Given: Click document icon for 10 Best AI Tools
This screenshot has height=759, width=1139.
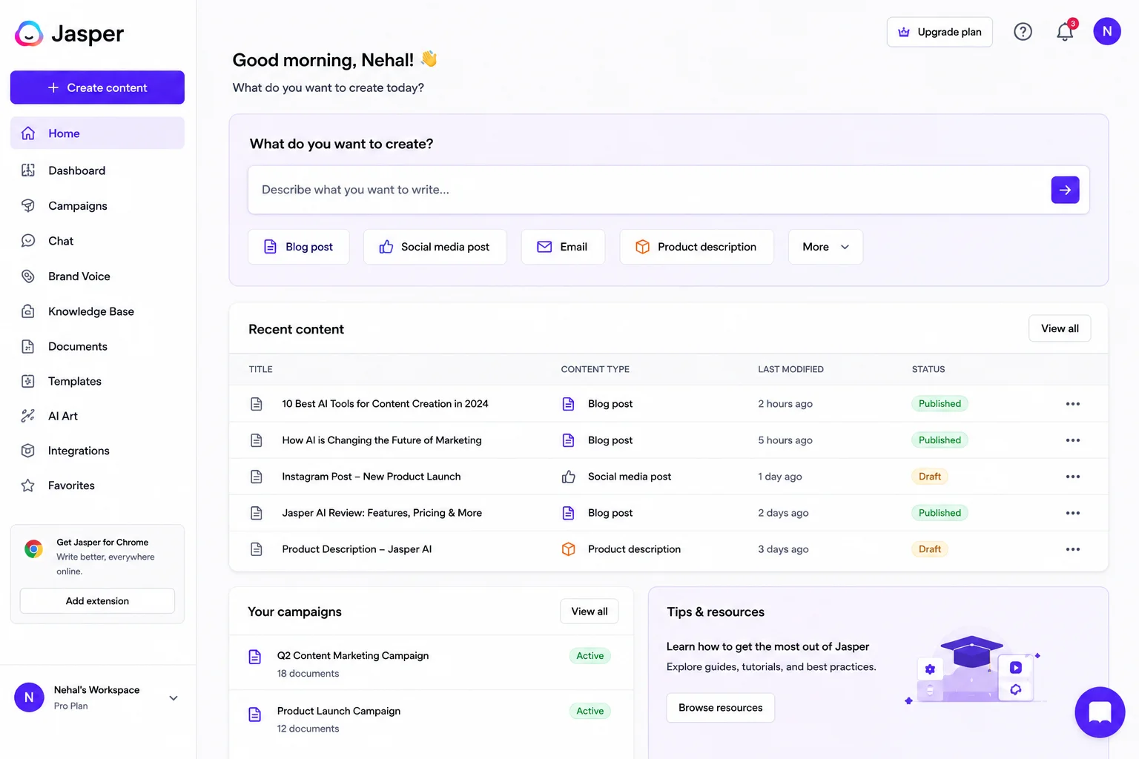Looking at the screenshot, I should point(257,404).
